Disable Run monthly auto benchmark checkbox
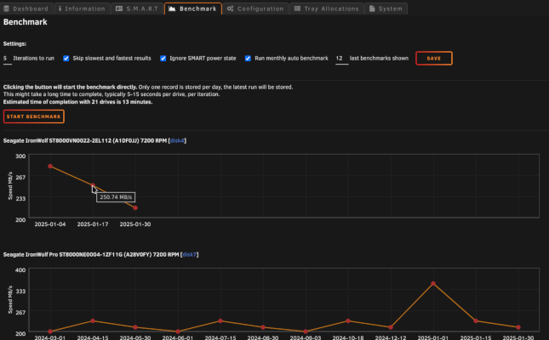Screen dimensions: 549x340 248,59
